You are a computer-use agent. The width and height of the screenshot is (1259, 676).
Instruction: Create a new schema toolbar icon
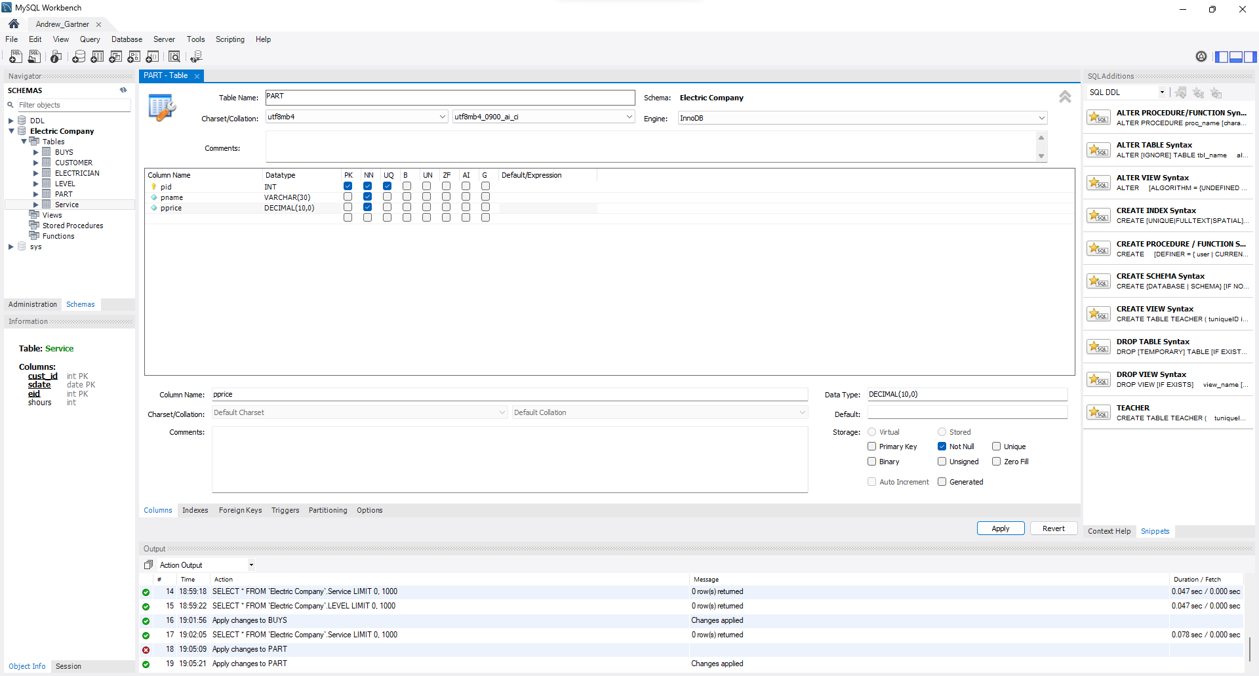pyautogui.click(x=79, y=57)
